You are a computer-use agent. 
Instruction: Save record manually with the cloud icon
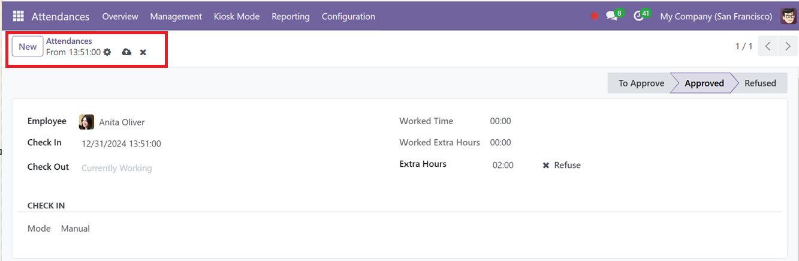pyautogui.click(x=126, y=52)
